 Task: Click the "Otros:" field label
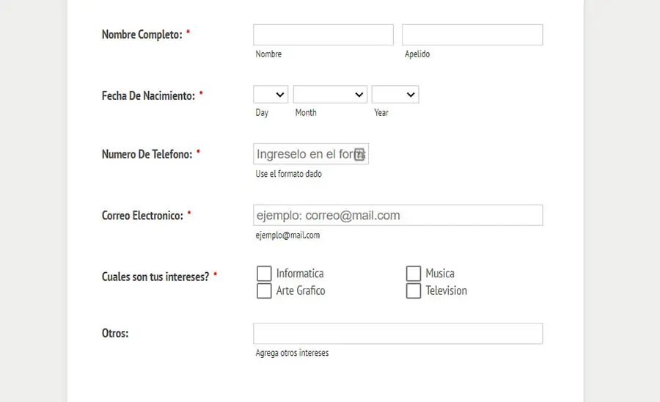(x=115, y=333)
